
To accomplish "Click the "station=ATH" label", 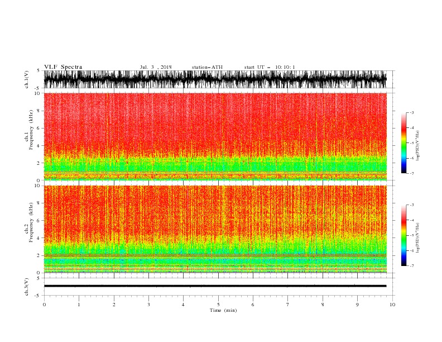I will 207,67.
